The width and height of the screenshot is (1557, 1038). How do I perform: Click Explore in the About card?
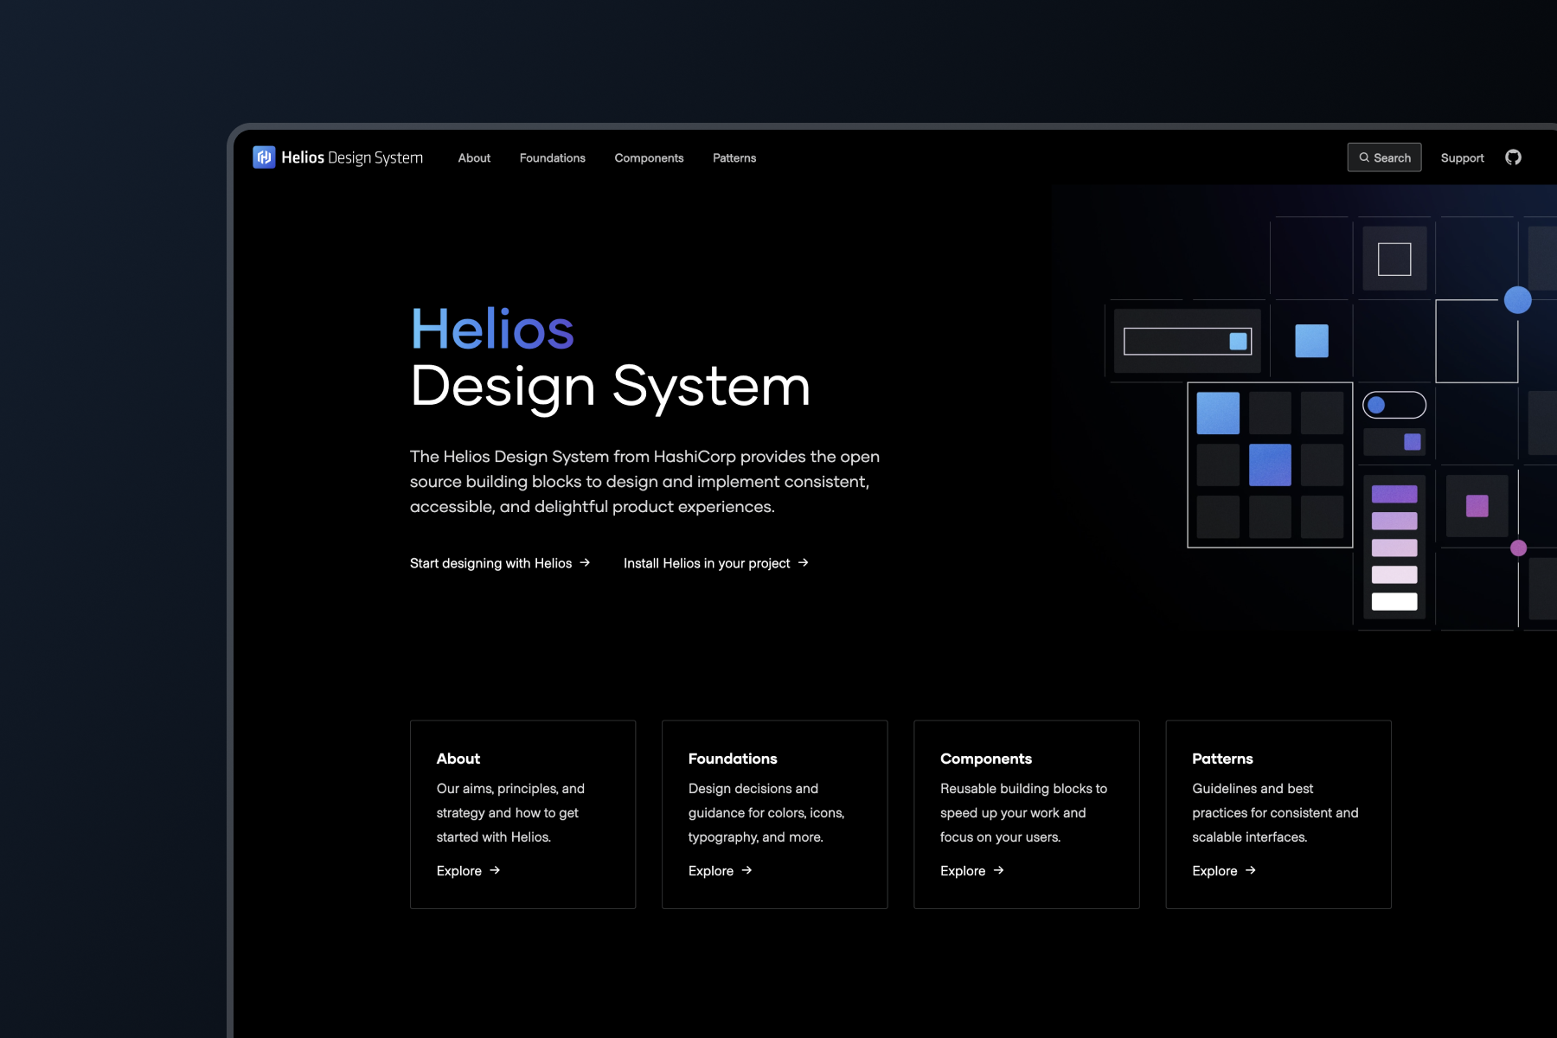click(x=468, y=871)
